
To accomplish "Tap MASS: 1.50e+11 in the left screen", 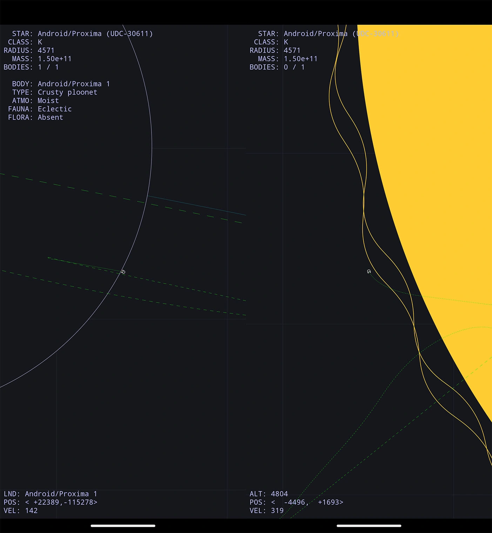I will 42,59.
